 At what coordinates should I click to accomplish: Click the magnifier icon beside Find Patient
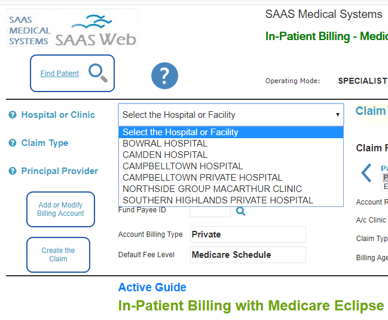[x=98, y=73]
